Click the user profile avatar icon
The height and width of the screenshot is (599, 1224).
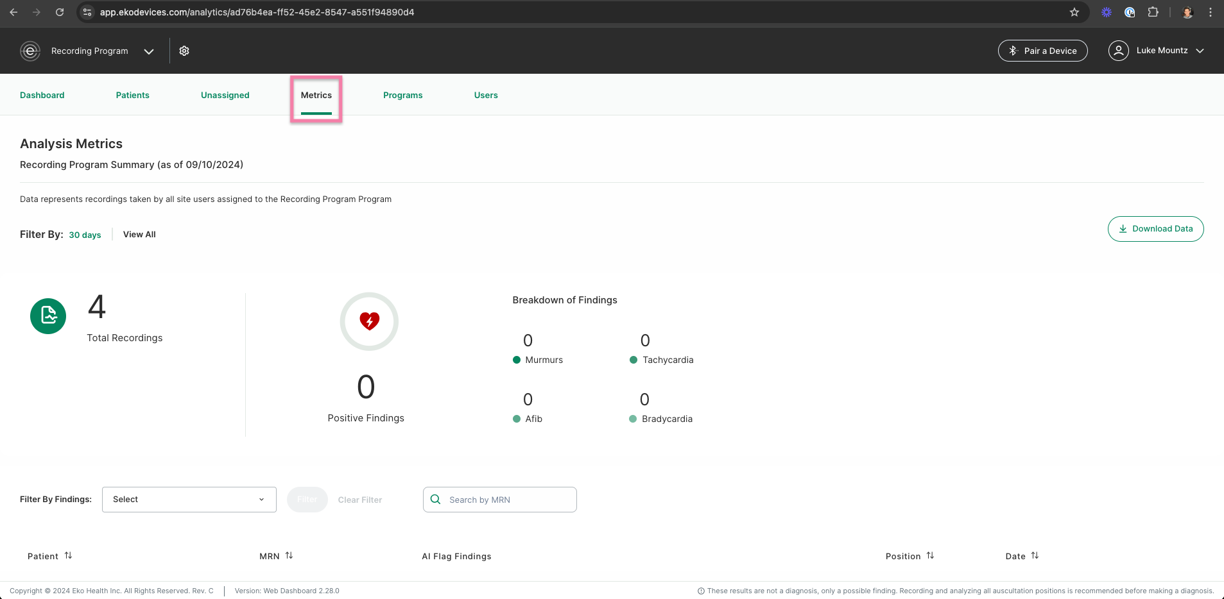point(1119,51)
